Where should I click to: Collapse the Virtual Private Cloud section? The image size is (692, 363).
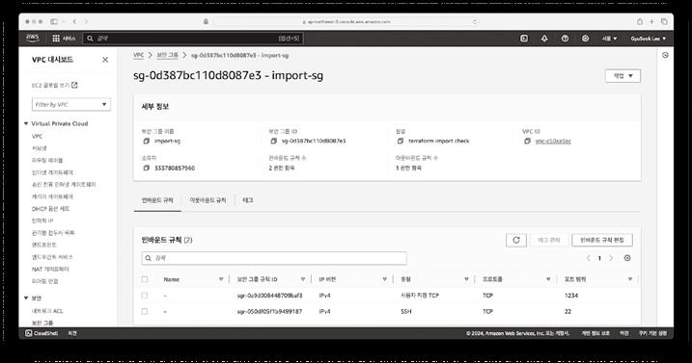coord(26,124)
